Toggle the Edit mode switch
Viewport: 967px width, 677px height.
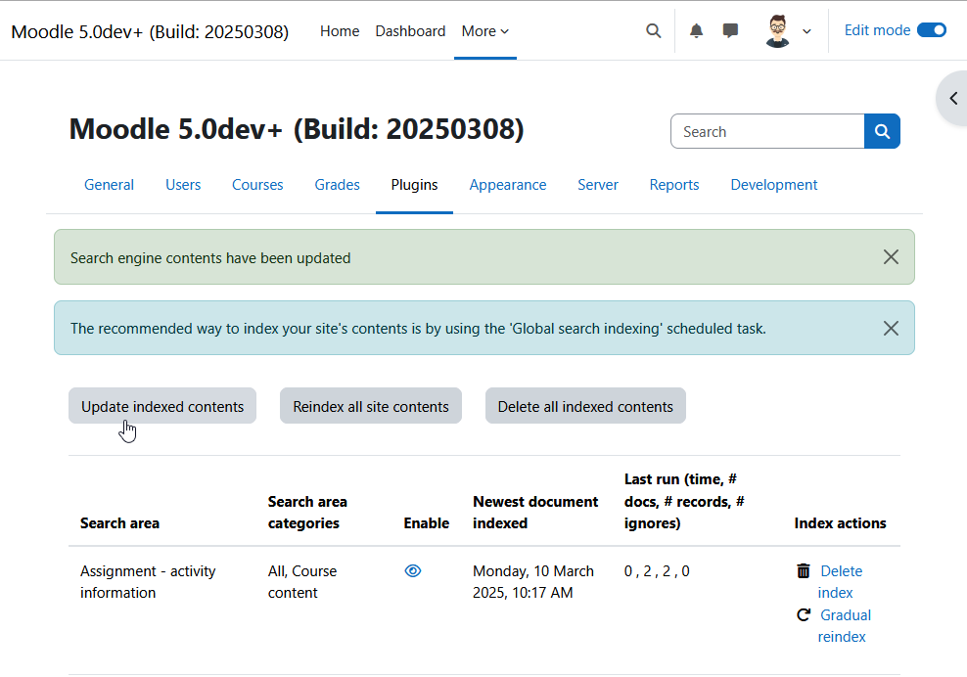pyautogui.click(x=931, y=30)
